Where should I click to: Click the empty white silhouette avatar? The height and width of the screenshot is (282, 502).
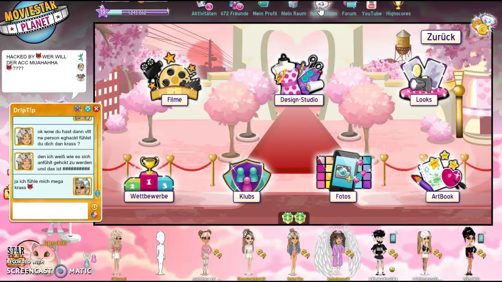[160, 253]
